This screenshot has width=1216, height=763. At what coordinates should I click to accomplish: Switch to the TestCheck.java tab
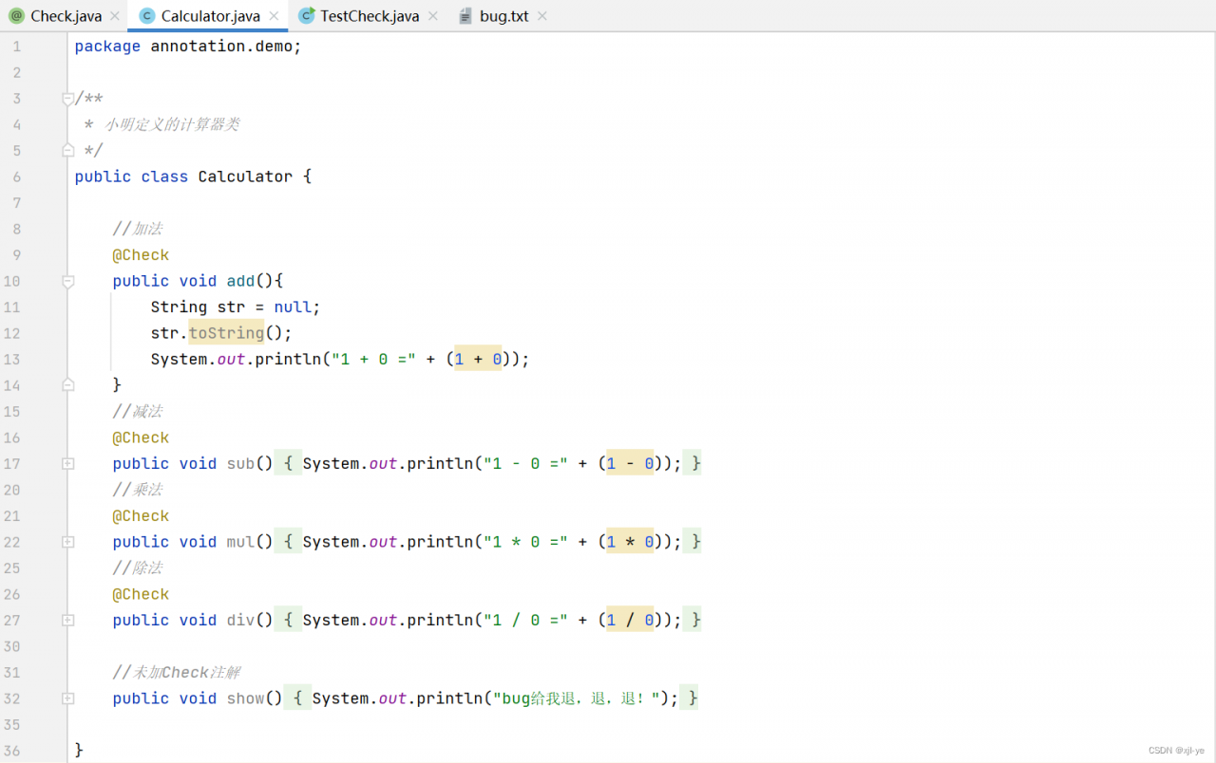coord(369,16)
